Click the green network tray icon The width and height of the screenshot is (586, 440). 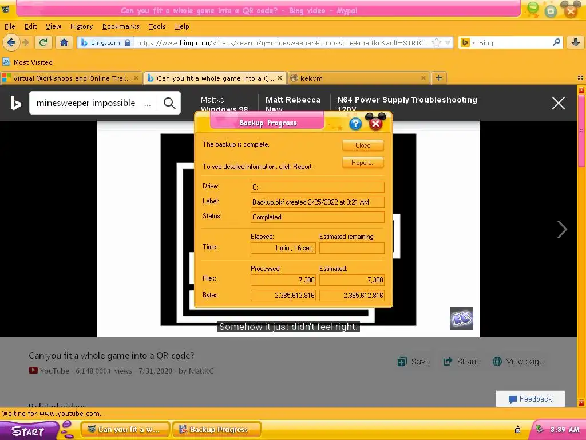tap(539, 429)
